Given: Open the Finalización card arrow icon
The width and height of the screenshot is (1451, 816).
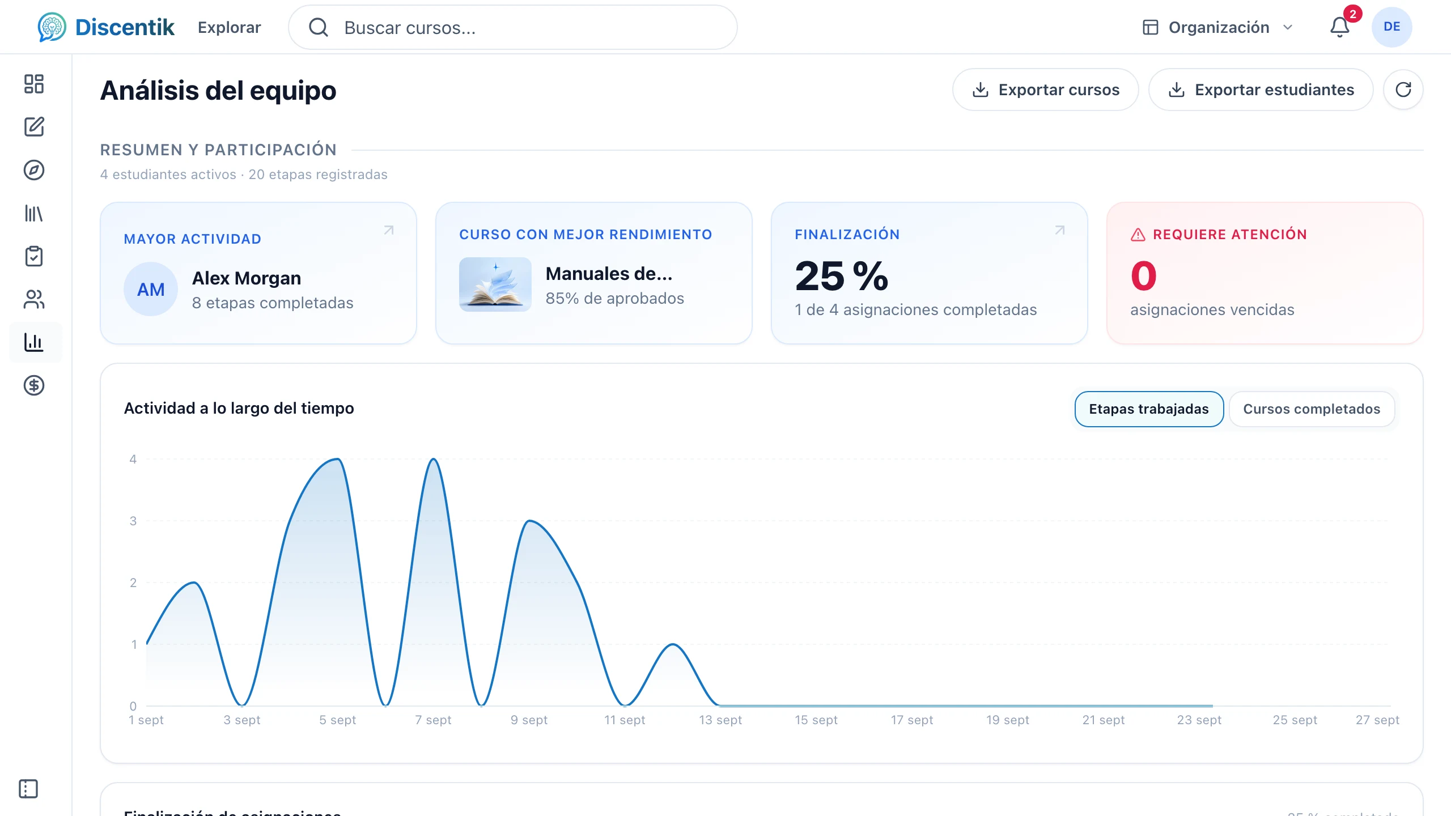Looking at the screenshot, I should click(1060, 230).
